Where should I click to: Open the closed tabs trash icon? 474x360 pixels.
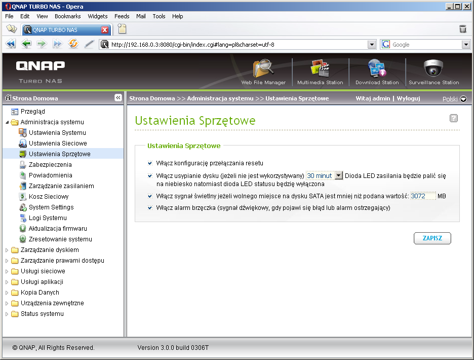(463, 29)
